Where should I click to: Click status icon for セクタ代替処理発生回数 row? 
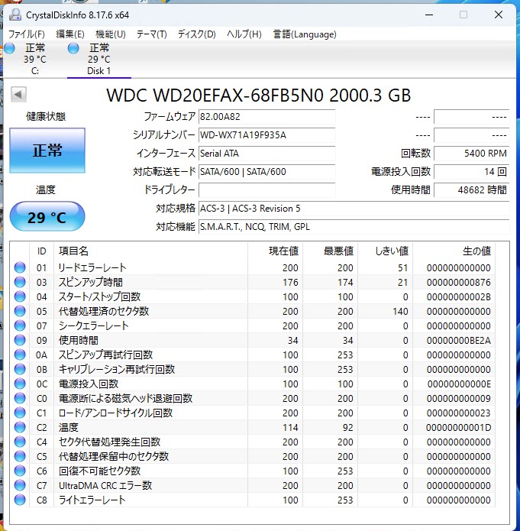20,442
